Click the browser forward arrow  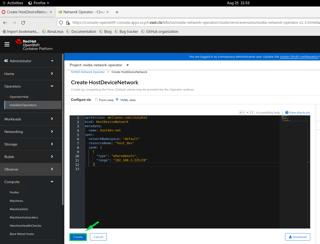tap(14, 23)
